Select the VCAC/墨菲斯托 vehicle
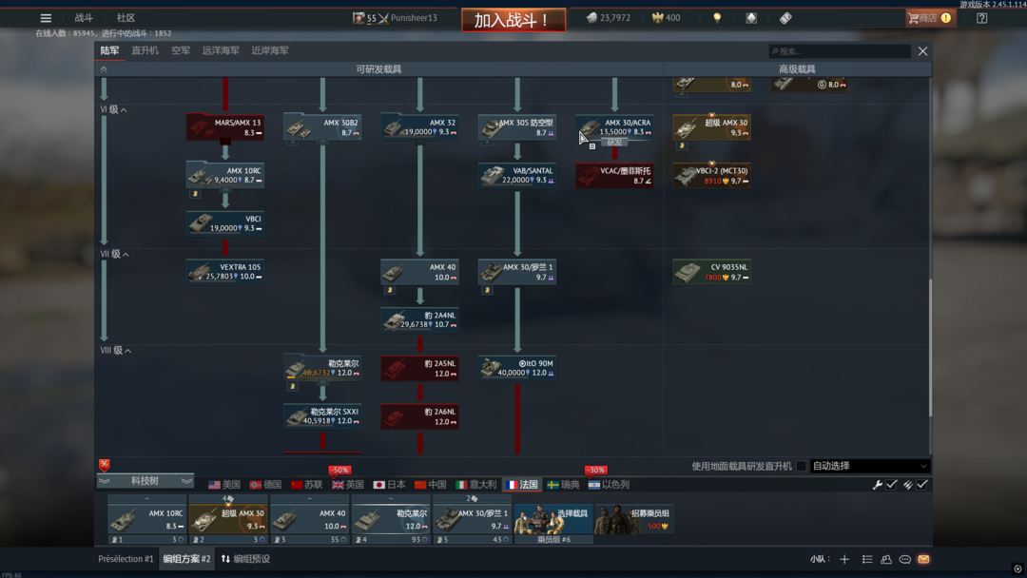1027x578 pixels. tap(614, 175)
